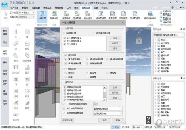This screenshot has width=186, height=130.
Task: Switch to 二次结构 category in left sidebar
Action: click(x=5, y=72)
